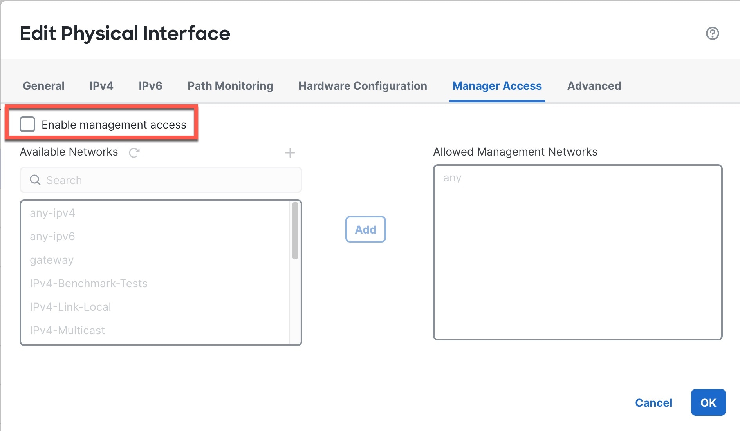This screenshot has width=740, height=431.
Task: Click the plus icon to add network
Action: point(290,153)
